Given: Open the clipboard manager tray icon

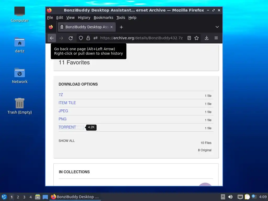Looking at the screenshot, I should pos(247,197).
